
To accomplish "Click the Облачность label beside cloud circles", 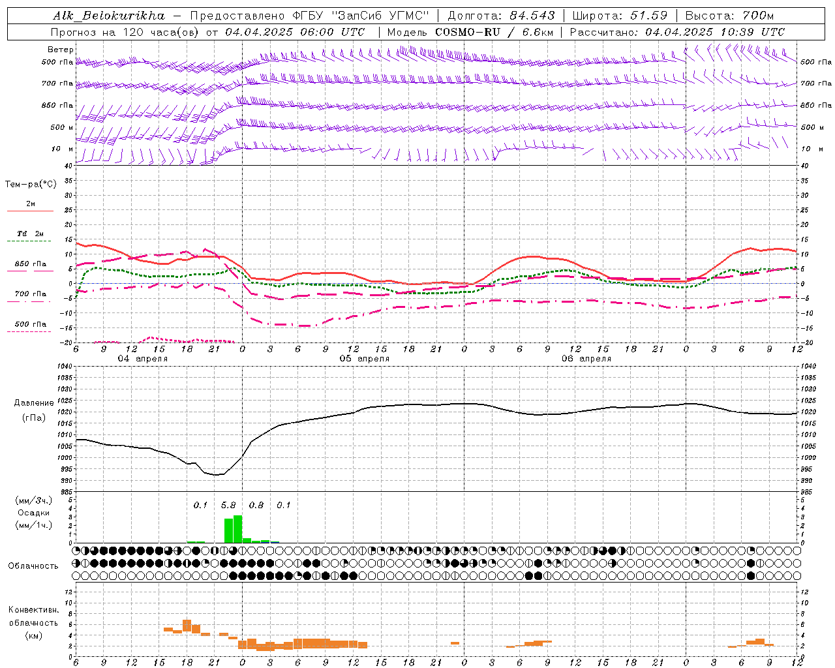I will tap(33, 566).
